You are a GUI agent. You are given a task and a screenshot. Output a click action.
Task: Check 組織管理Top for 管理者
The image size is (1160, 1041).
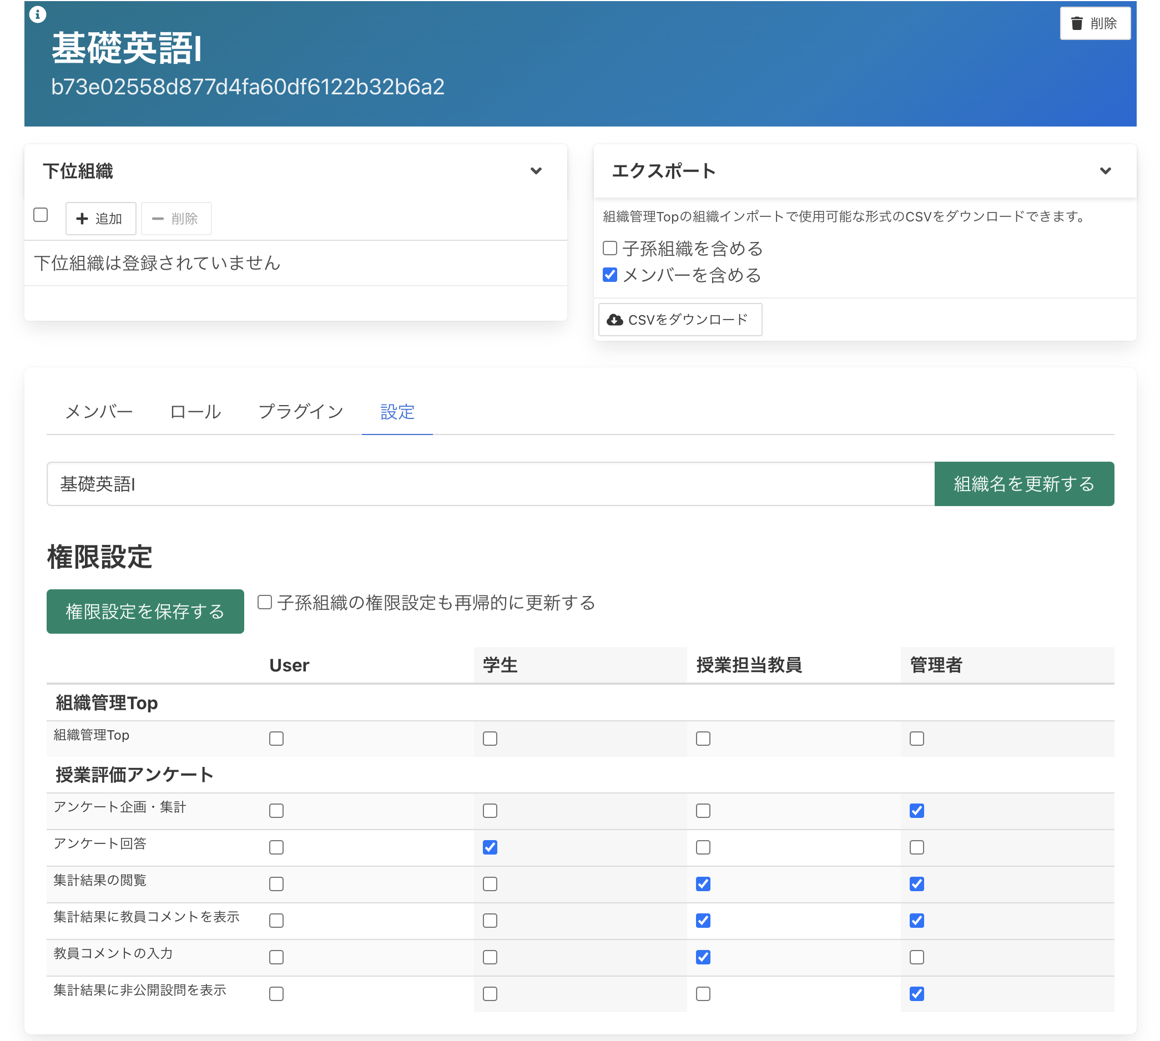coord(916,739)
